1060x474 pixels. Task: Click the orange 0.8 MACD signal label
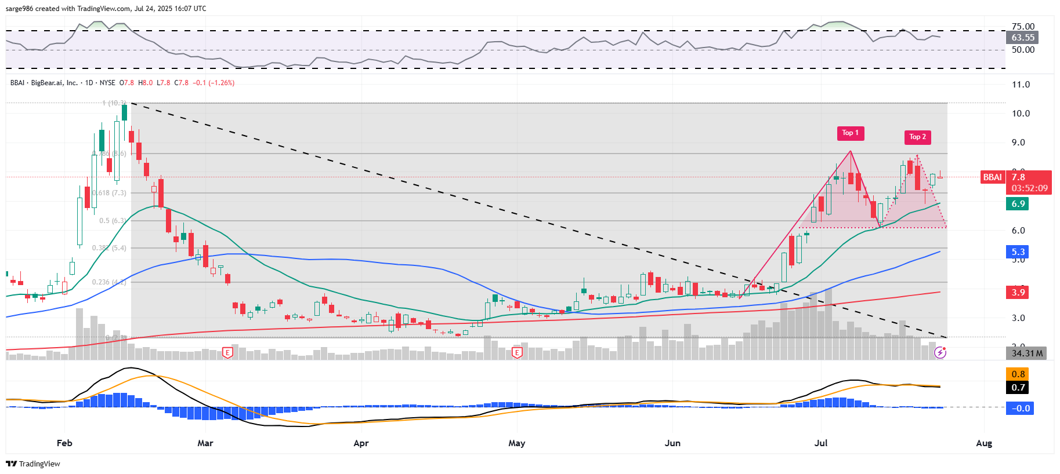point(1018,374)
